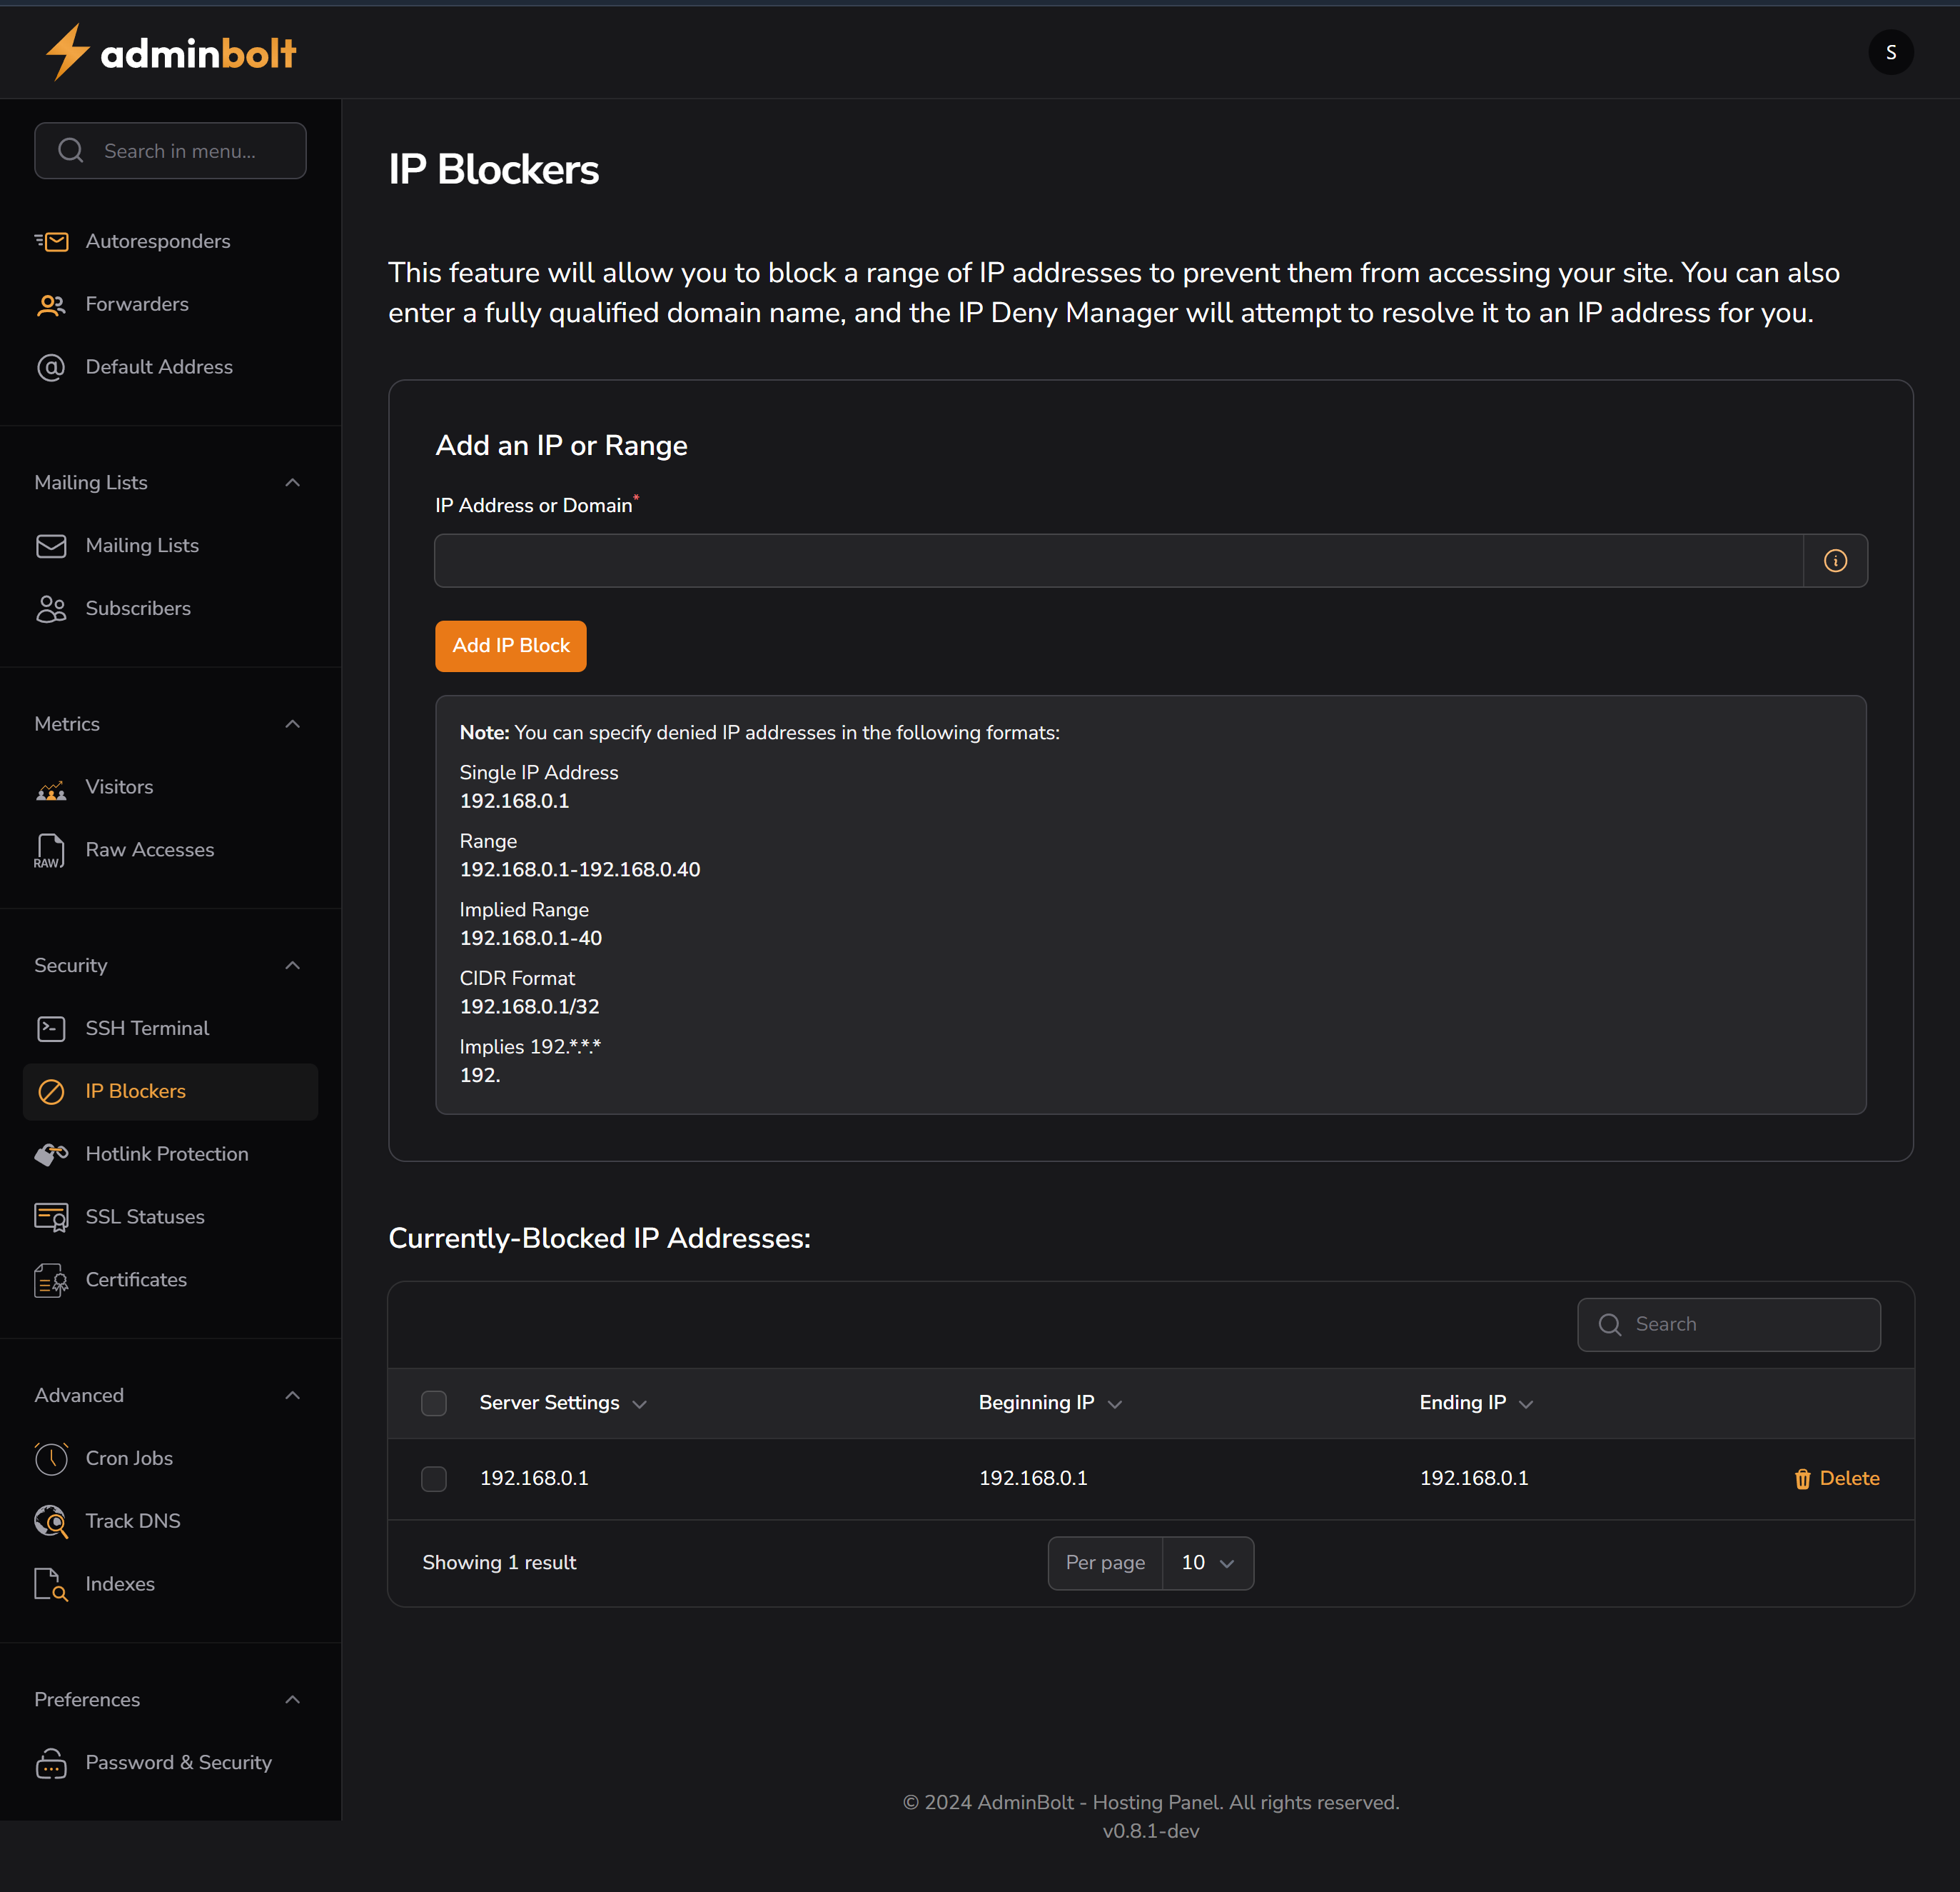The image size is (1960, 1892).
Task: Collapse the Mailing Lists section
Action: (x=292, y=482)
